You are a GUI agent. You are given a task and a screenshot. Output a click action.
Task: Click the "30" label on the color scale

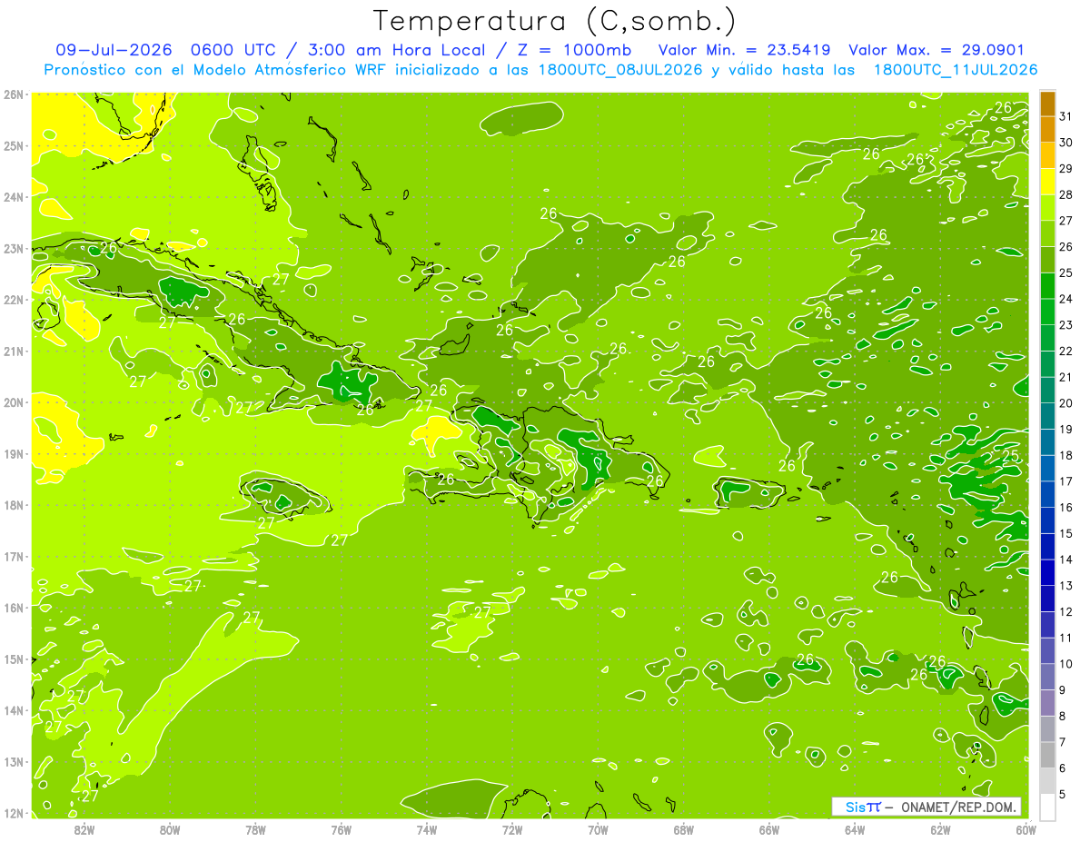[1065, 143]
